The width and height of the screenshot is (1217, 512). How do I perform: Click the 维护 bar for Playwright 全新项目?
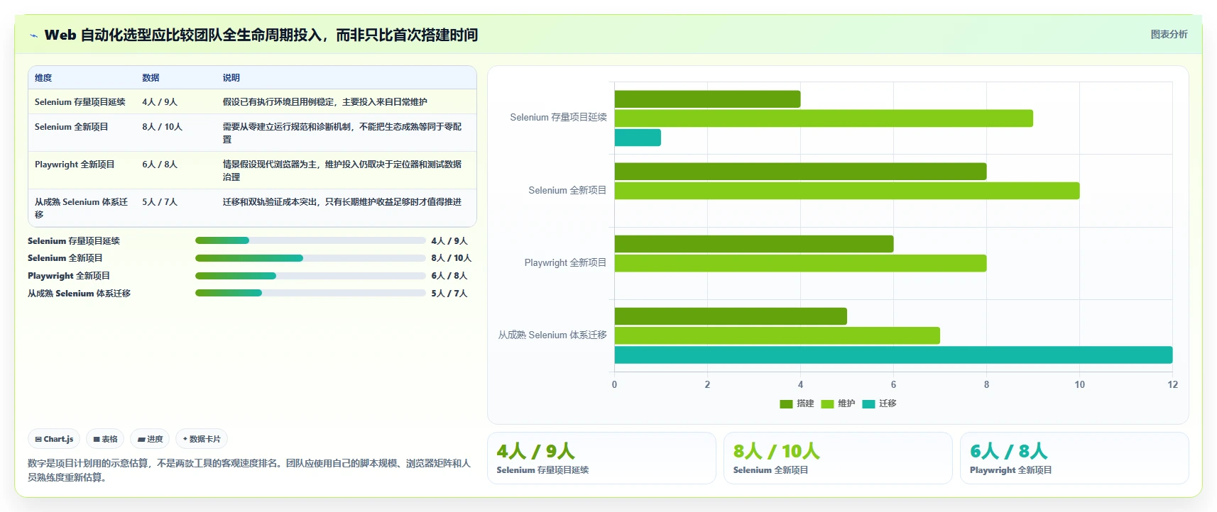point(800,263)
